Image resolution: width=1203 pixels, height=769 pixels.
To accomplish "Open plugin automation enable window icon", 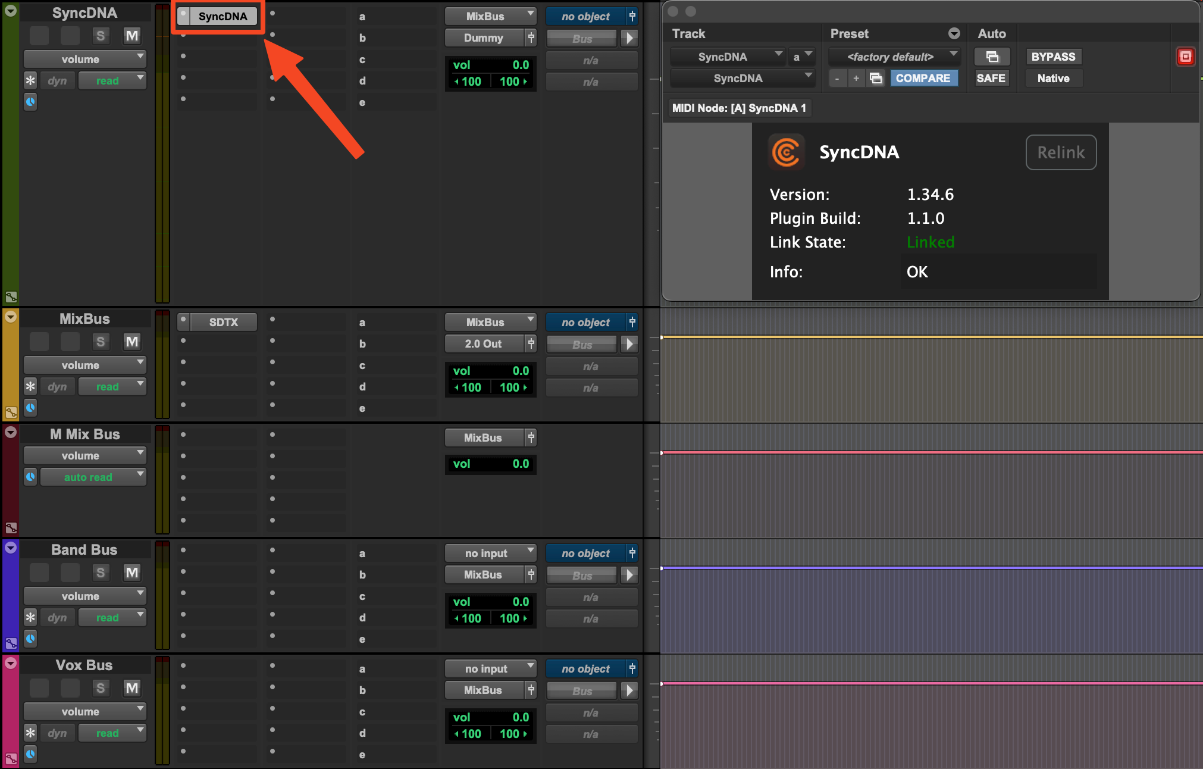I will [992, 57].
